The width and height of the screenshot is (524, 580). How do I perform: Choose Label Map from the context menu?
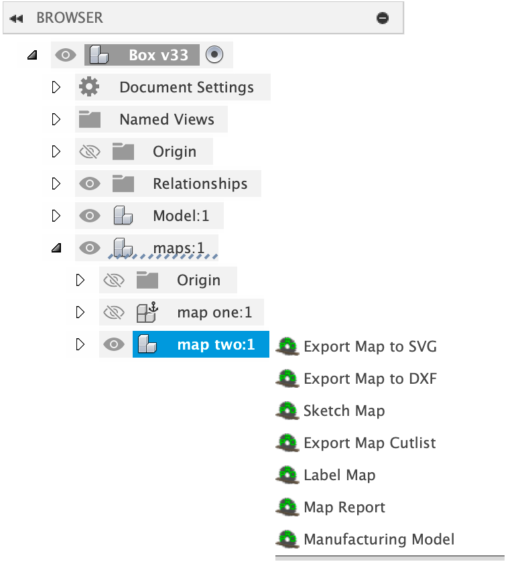pyautogui.click(x=339, y=475)
